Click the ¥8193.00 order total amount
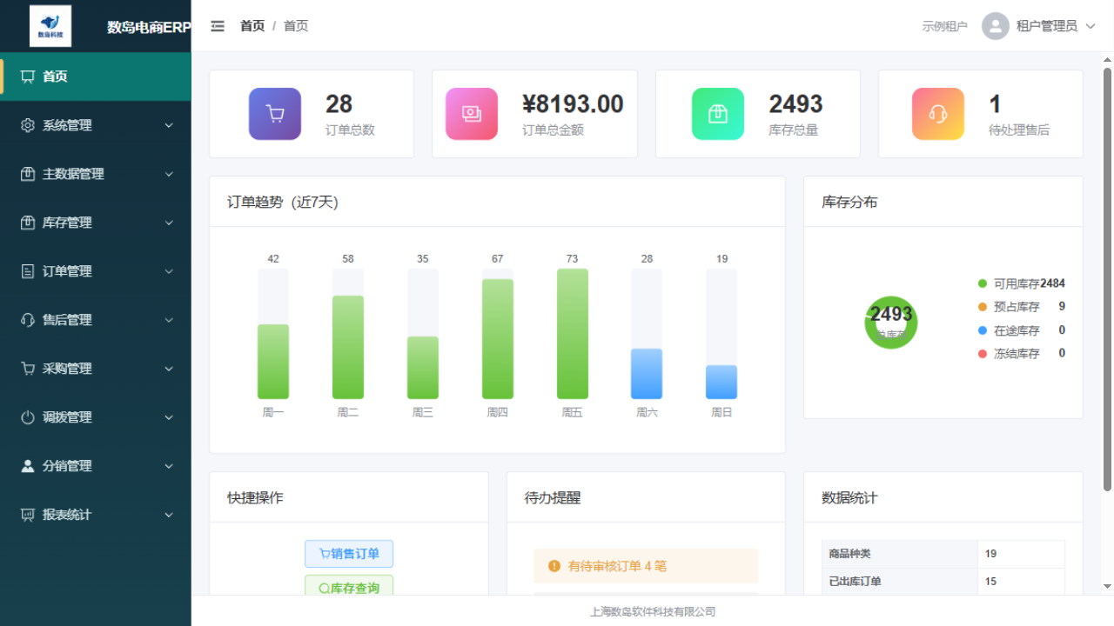Screen dimensions: 1114x626 [573, 104]
